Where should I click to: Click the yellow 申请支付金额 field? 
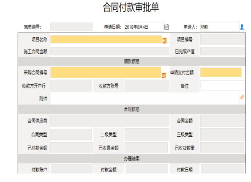(221, 72)
